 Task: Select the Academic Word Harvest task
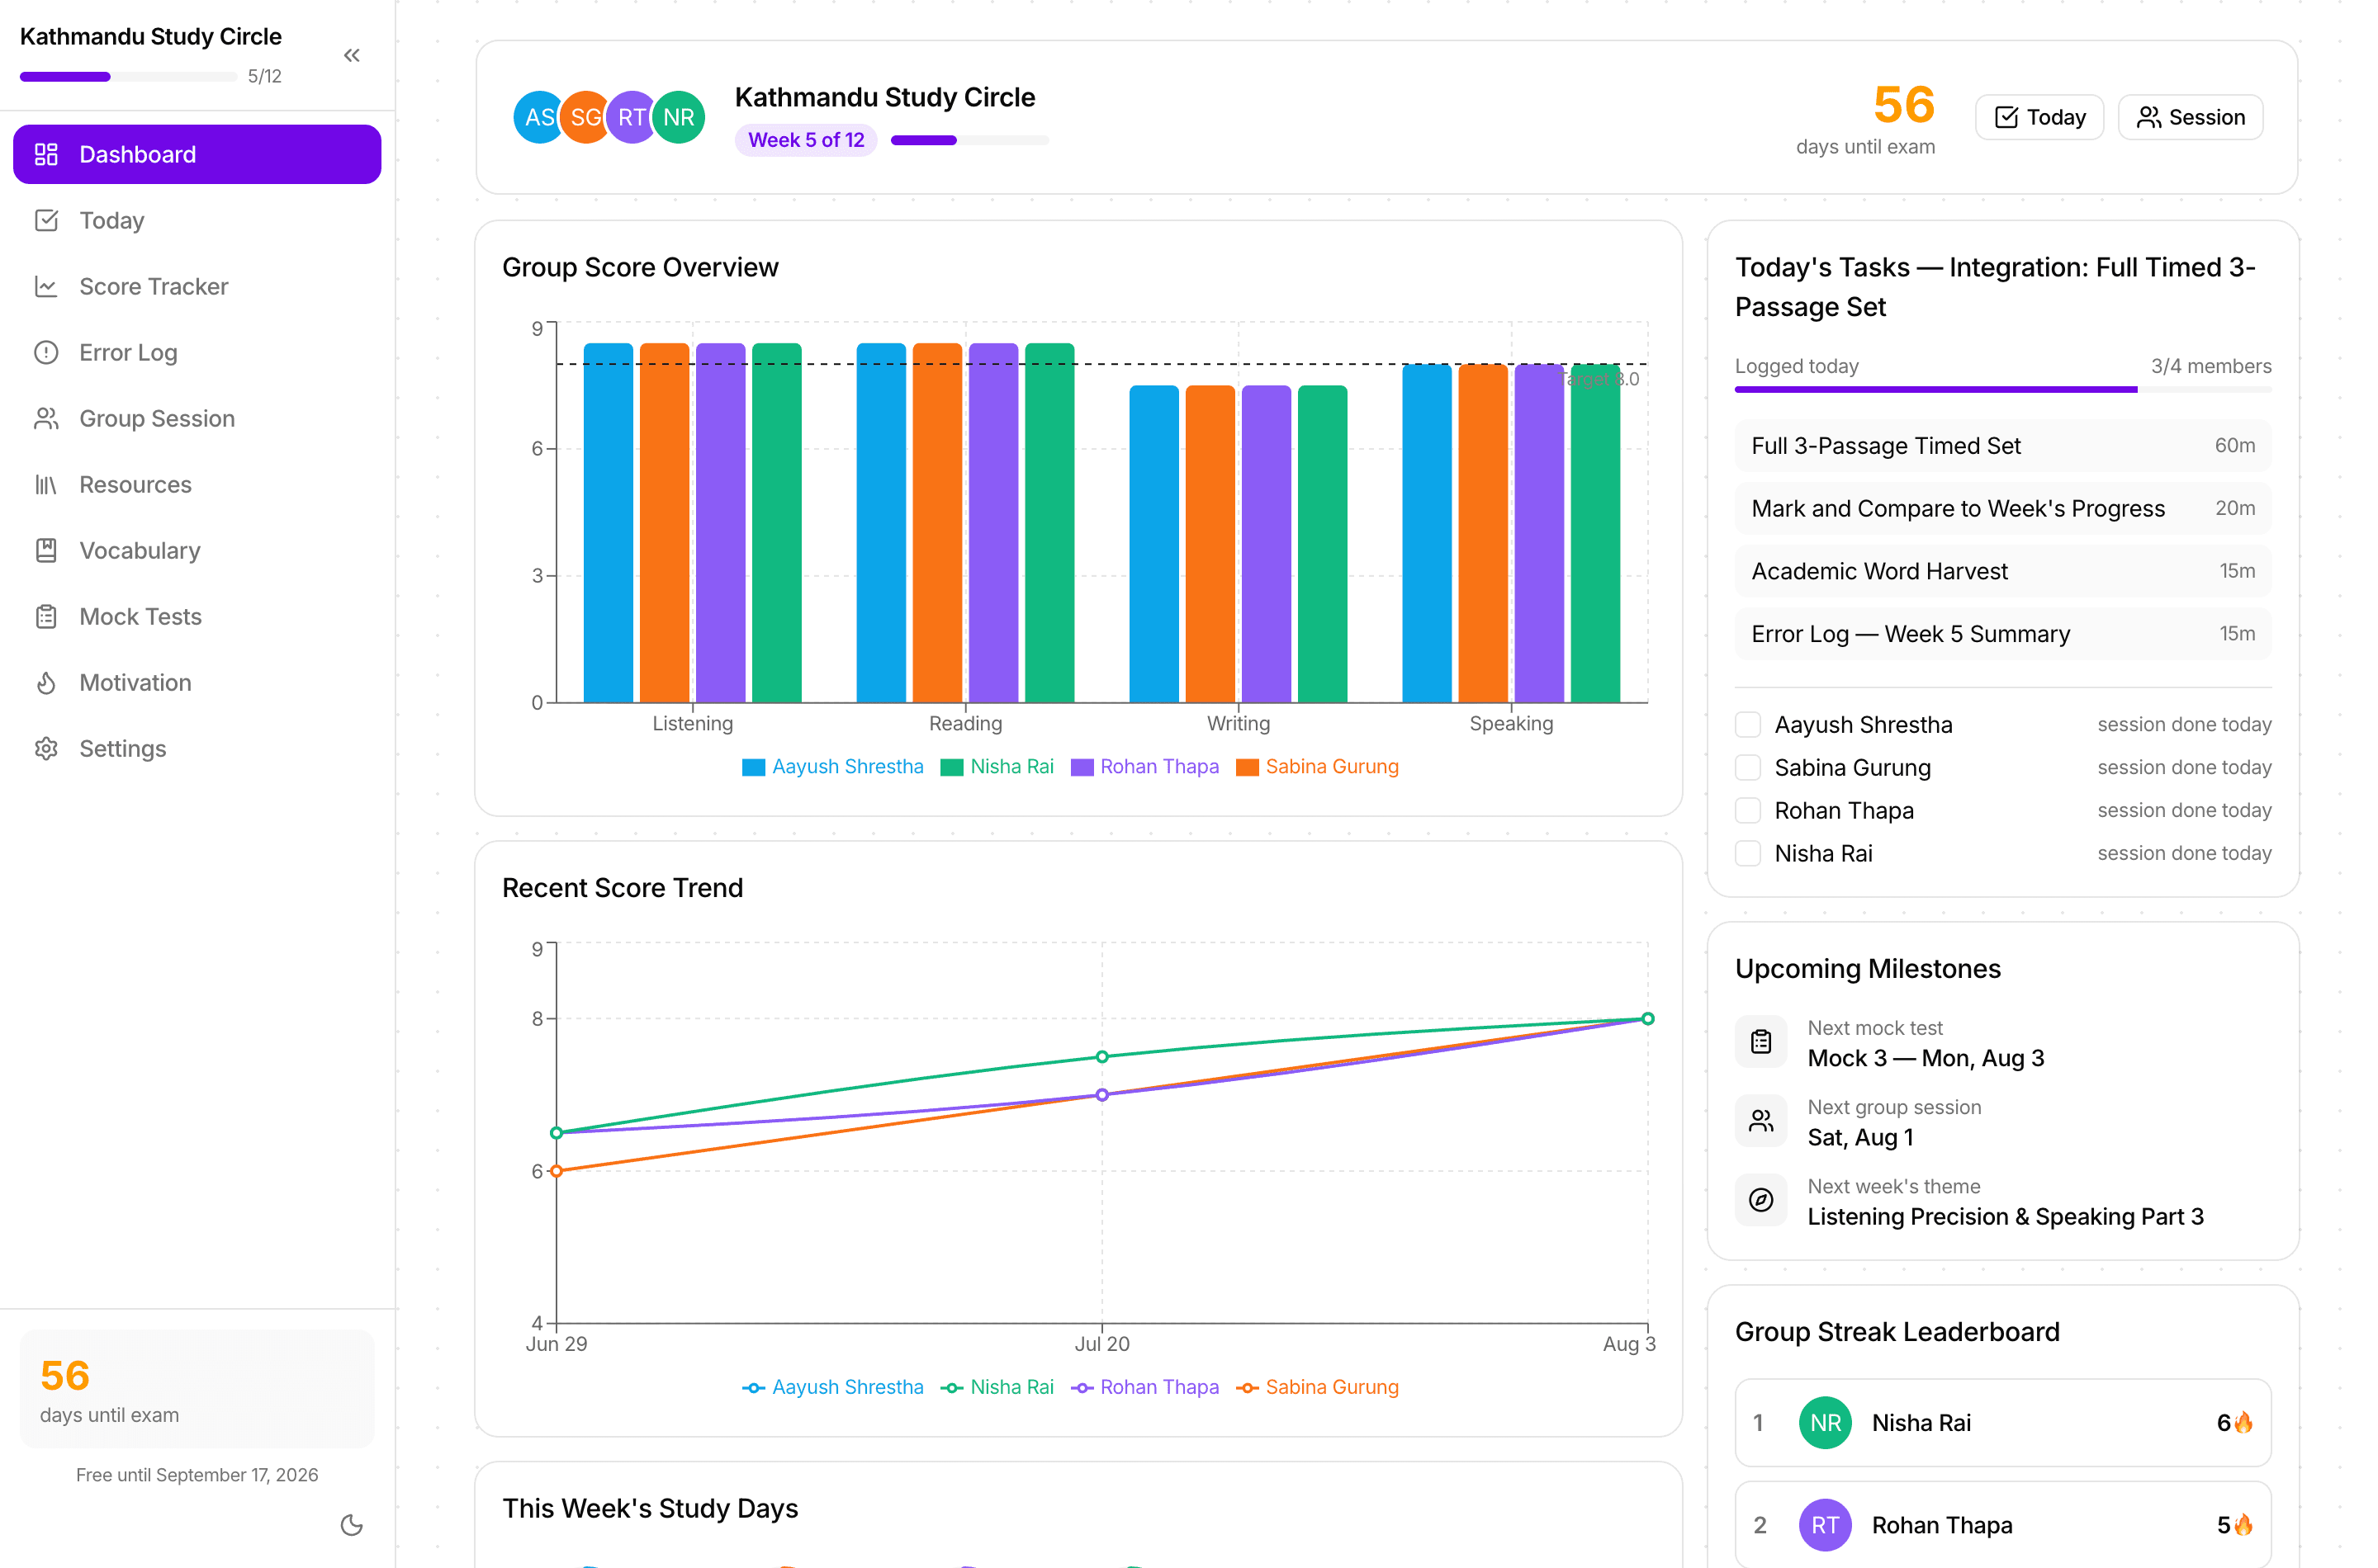(2003, 571)
